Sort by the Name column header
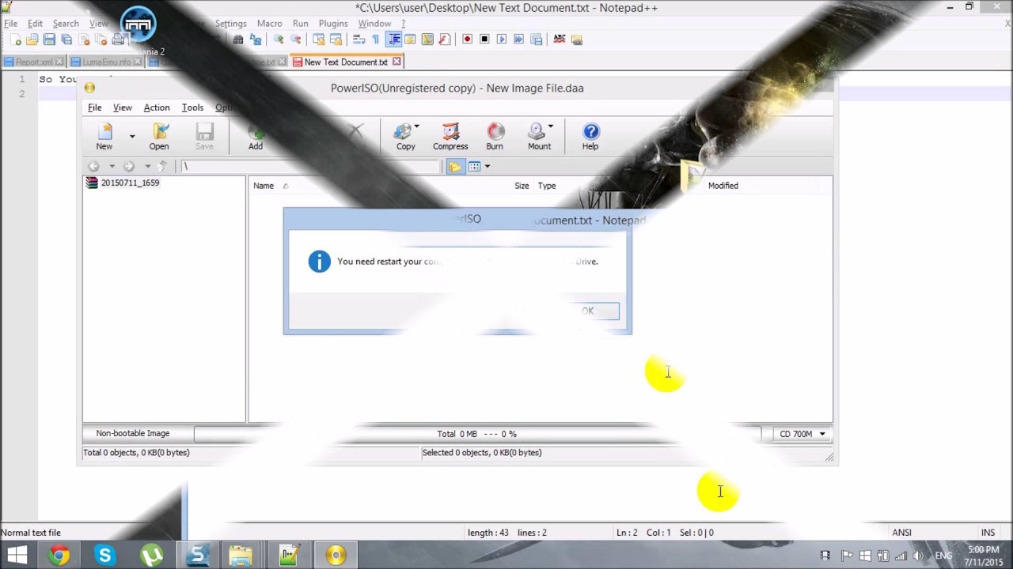 264,186
